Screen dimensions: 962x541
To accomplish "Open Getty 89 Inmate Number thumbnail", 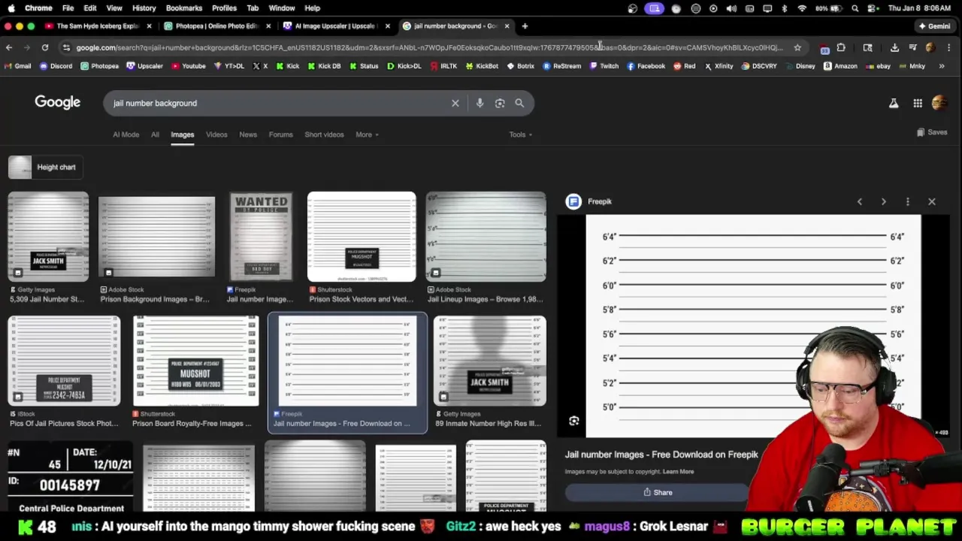I will 489,361.
